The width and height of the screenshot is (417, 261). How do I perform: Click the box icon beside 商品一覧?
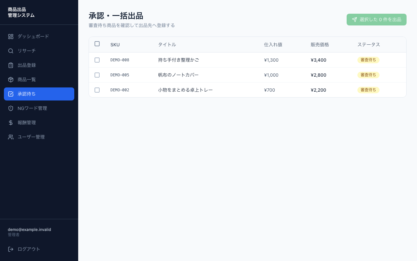point(11,80)
